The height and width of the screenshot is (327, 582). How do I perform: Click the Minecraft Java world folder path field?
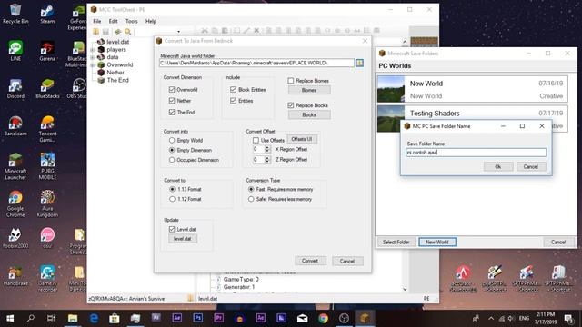(x=256, y=63)
